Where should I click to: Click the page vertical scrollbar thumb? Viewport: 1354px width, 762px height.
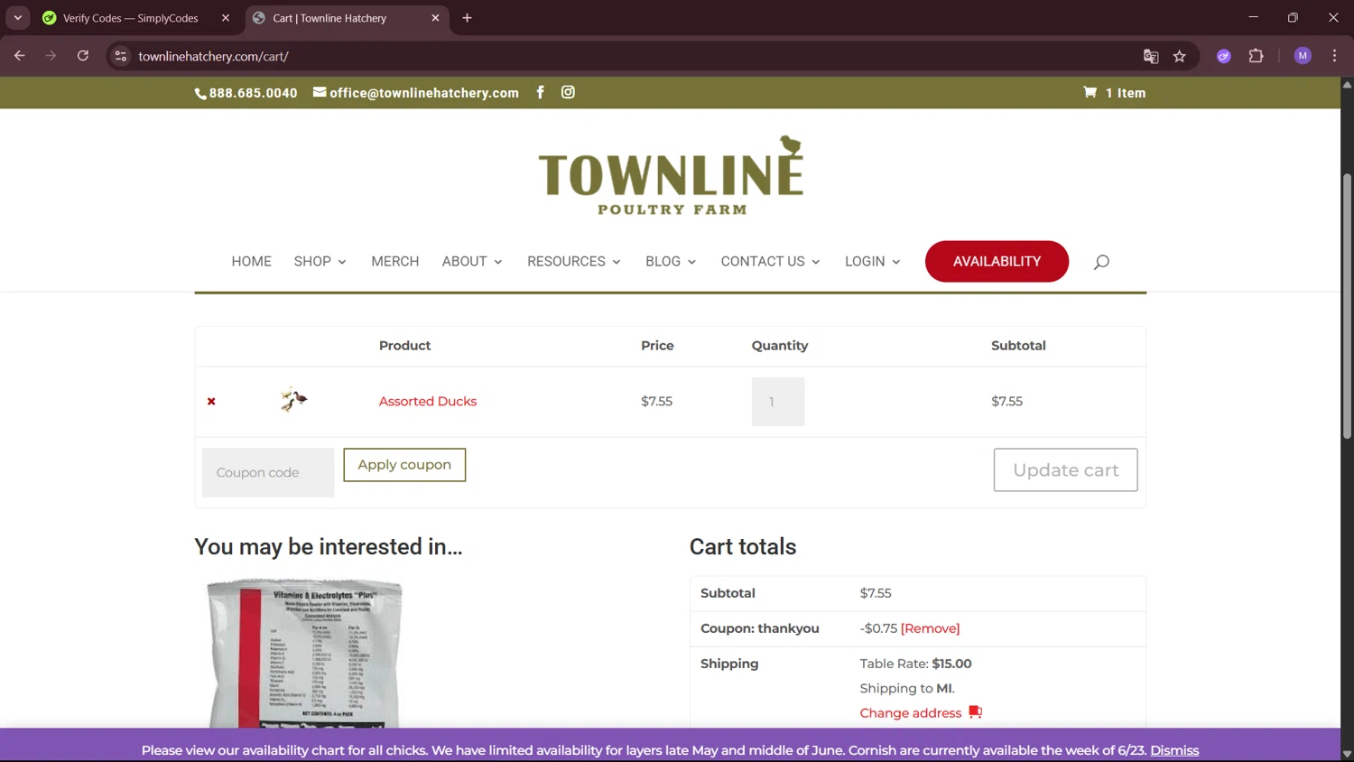(1347, 307)
